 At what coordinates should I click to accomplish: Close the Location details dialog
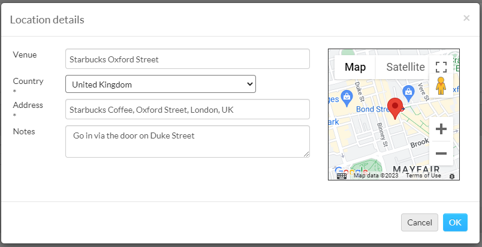[x=466, y=18]
